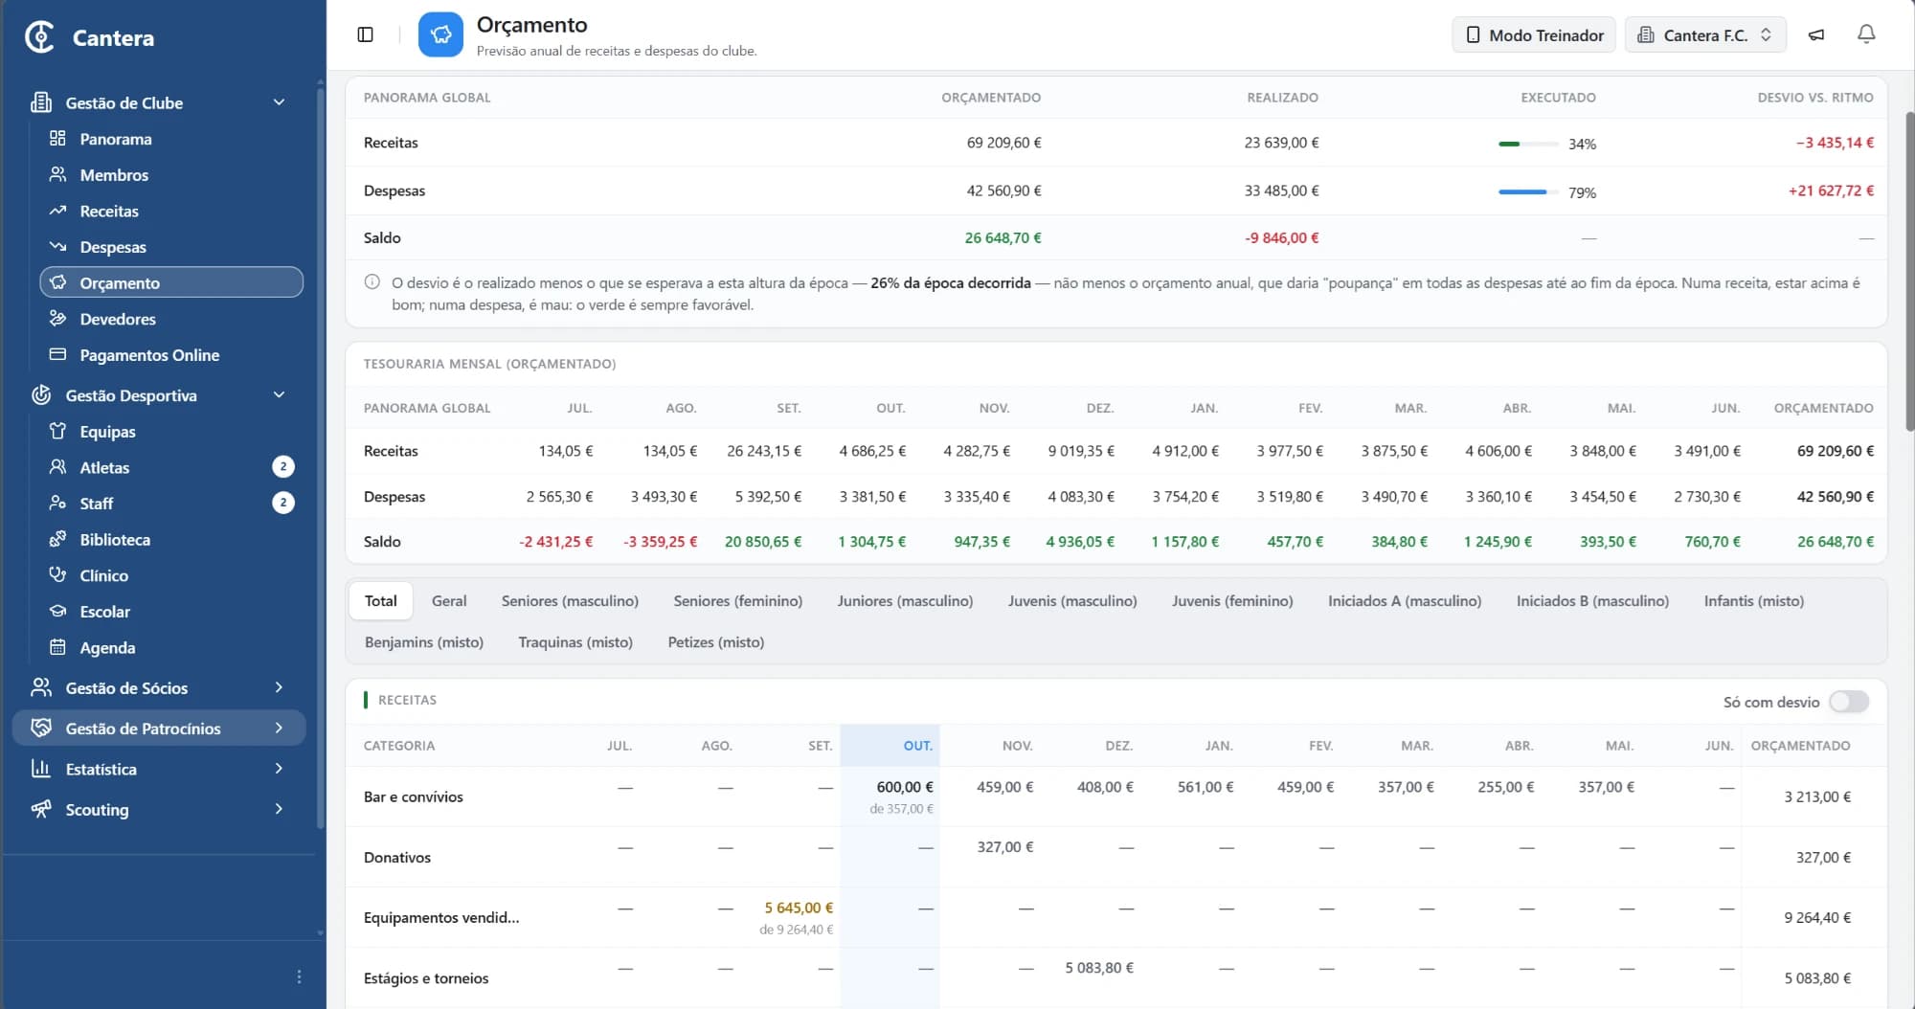Select the Total tab
Image resolution: width=1915 pixels, height=1009 pixels.
tap(380, 601)
